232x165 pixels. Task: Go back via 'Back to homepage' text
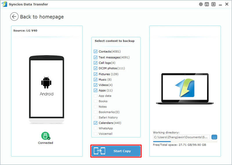coord(42,17)
